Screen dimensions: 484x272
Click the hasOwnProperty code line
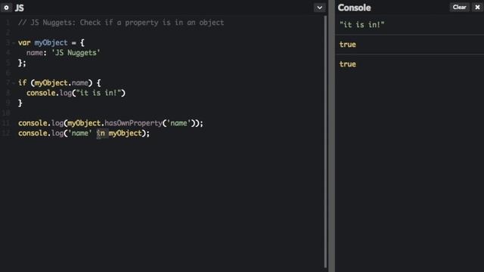(x=110, y=123)
